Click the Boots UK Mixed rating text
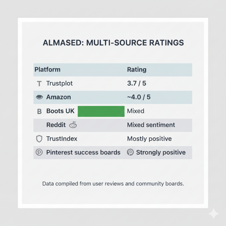The height and width of the screenshot is (226, 226). pyautogui.click(x=136, y=111)
